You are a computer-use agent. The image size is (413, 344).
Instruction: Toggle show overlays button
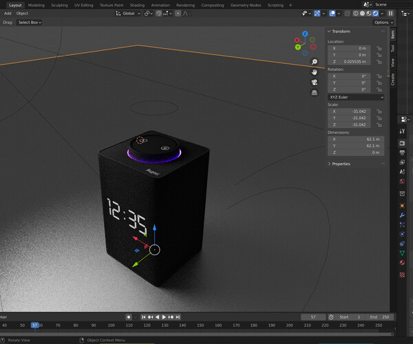(332, 14)
